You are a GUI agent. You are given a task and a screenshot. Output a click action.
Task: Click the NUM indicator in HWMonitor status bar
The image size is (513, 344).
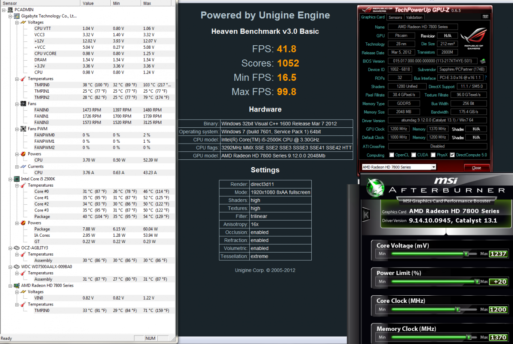click(150, 338)
